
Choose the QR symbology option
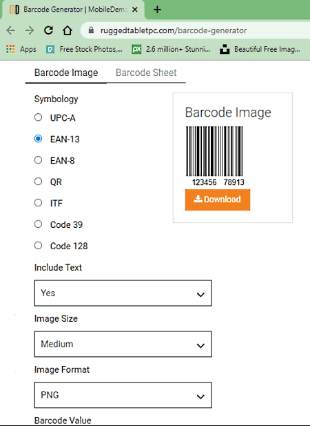click(x=38, y=181)
